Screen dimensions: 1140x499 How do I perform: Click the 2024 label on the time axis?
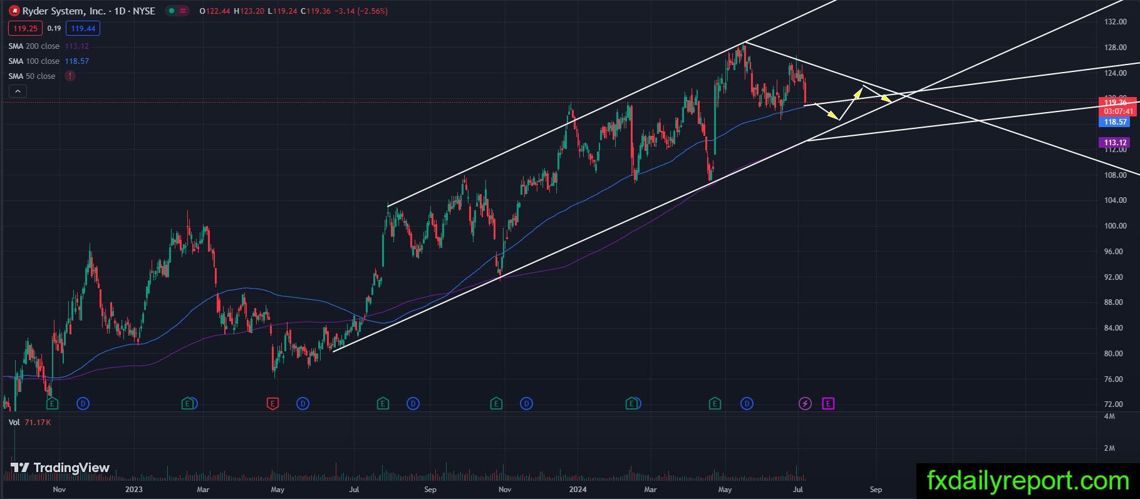tap(578, 490)
